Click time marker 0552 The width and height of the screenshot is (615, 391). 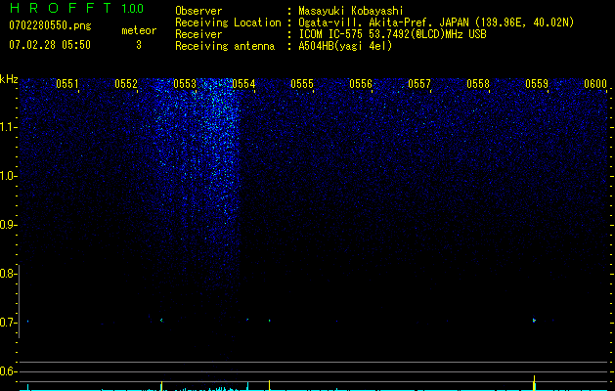click(x=126, y=84)
